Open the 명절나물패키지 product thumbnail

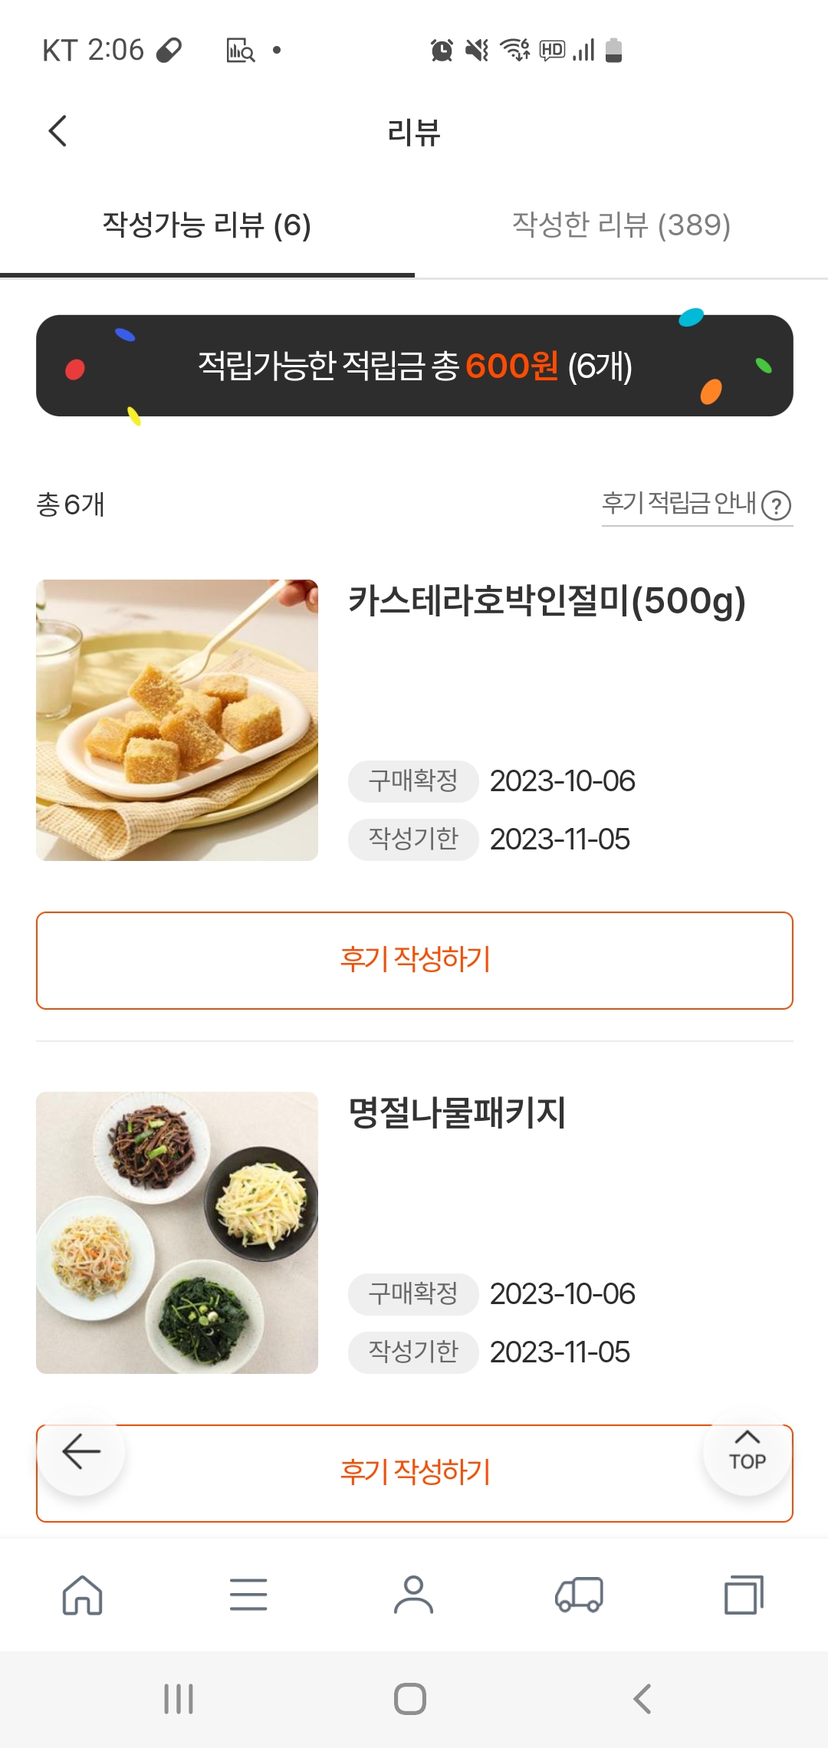177,1233
